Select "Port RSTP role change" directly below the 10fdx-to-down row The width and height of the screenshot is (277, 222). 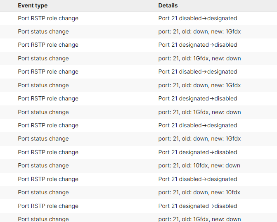coord(48,179)
